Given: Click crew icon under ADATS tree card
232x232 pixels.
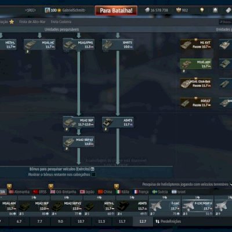Looking at the screenshot, I should pos(106,129).
